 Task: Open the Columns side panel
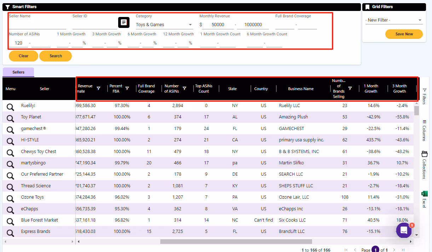pyautogui.click(x=425, y=131)
